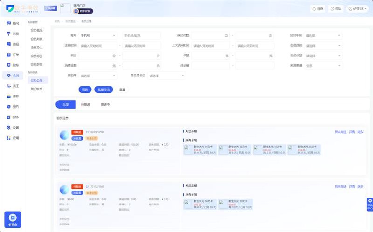Expand the 账号 type dropdown (手机号)
The image size is (373, 232).
point(98,36)
